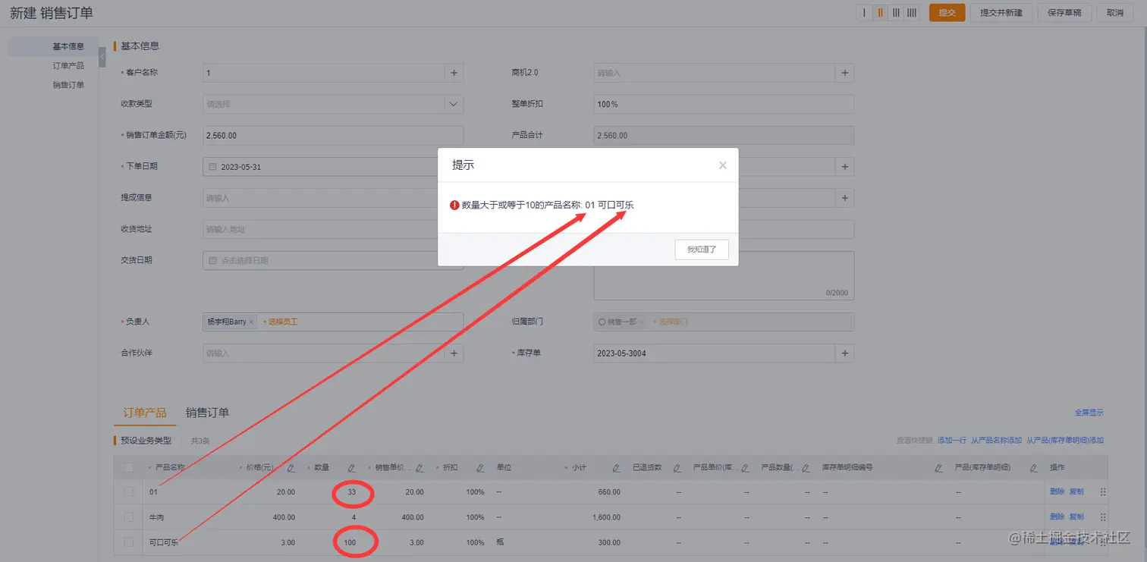The height and width of the screenshot is (562, 1147).
Task: Click 提成信息 input field
Action: point(321,198)
